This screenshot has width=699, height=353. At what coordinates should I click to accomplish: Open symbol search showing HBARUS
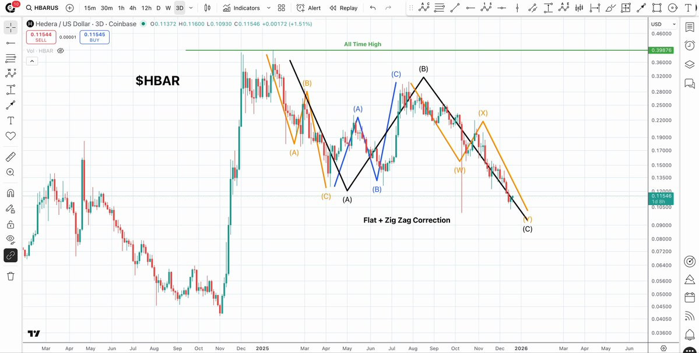click(x=43, y=8)
